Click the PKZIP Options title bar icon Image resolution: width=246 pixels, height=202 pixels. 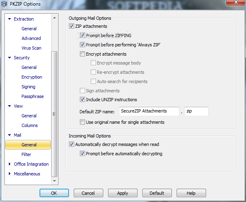pyautogui.click(x=4, y=4)
